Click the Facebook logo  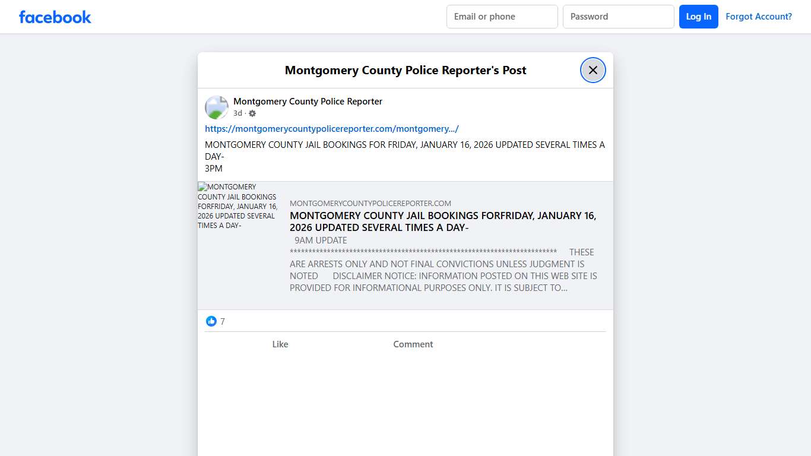(x=55, y=17)
